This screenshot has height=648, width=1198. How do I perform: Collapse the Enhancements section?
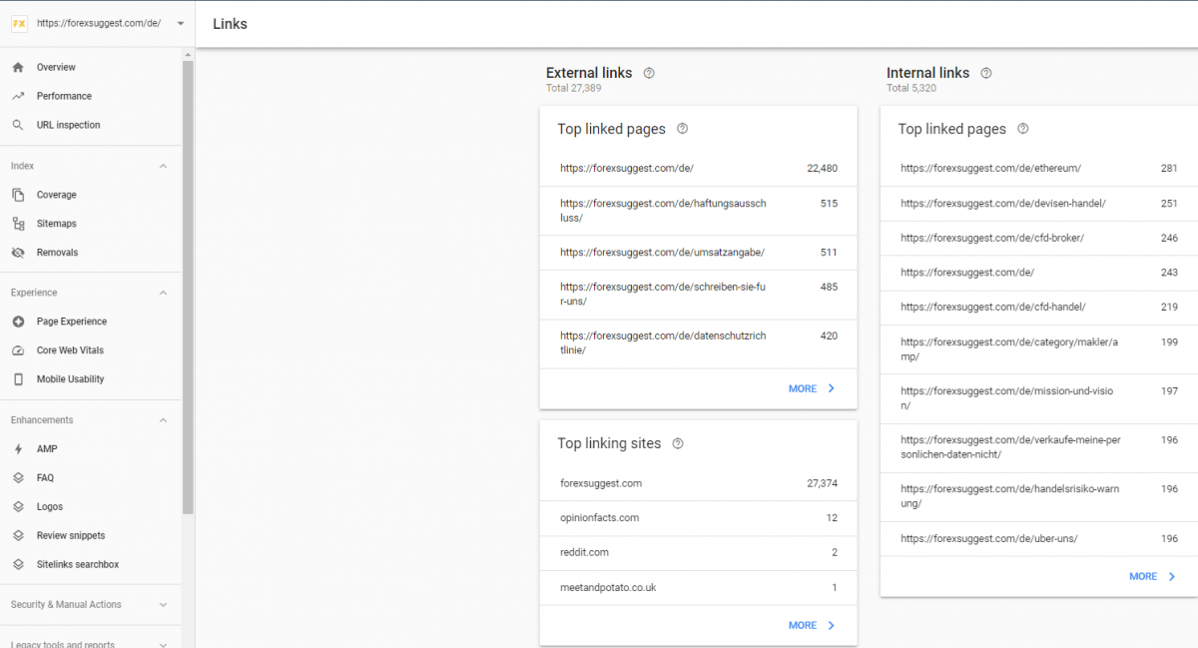164,420
